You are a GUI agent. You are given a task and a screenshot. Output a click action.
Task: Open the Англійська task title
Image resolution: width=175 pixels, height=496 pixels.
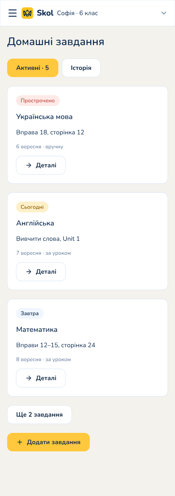point(35,223)
